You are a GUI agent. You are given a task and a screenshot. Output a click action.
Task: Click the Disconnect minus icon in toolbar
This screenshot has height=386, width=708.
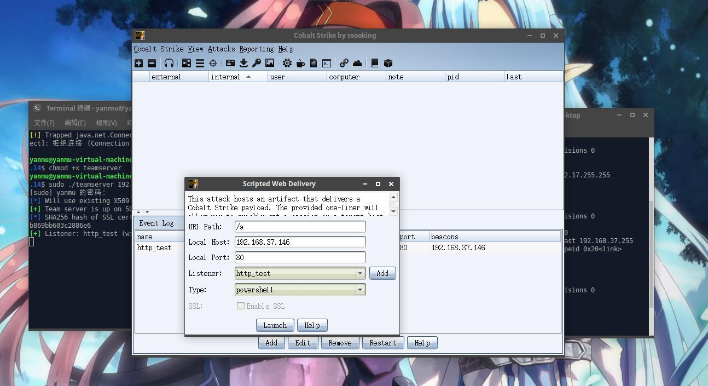(x=152, y=64)
